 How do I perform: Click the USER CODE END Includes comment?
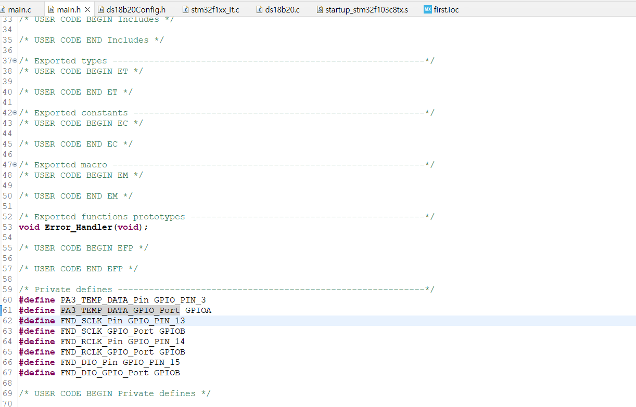point(92,40)
